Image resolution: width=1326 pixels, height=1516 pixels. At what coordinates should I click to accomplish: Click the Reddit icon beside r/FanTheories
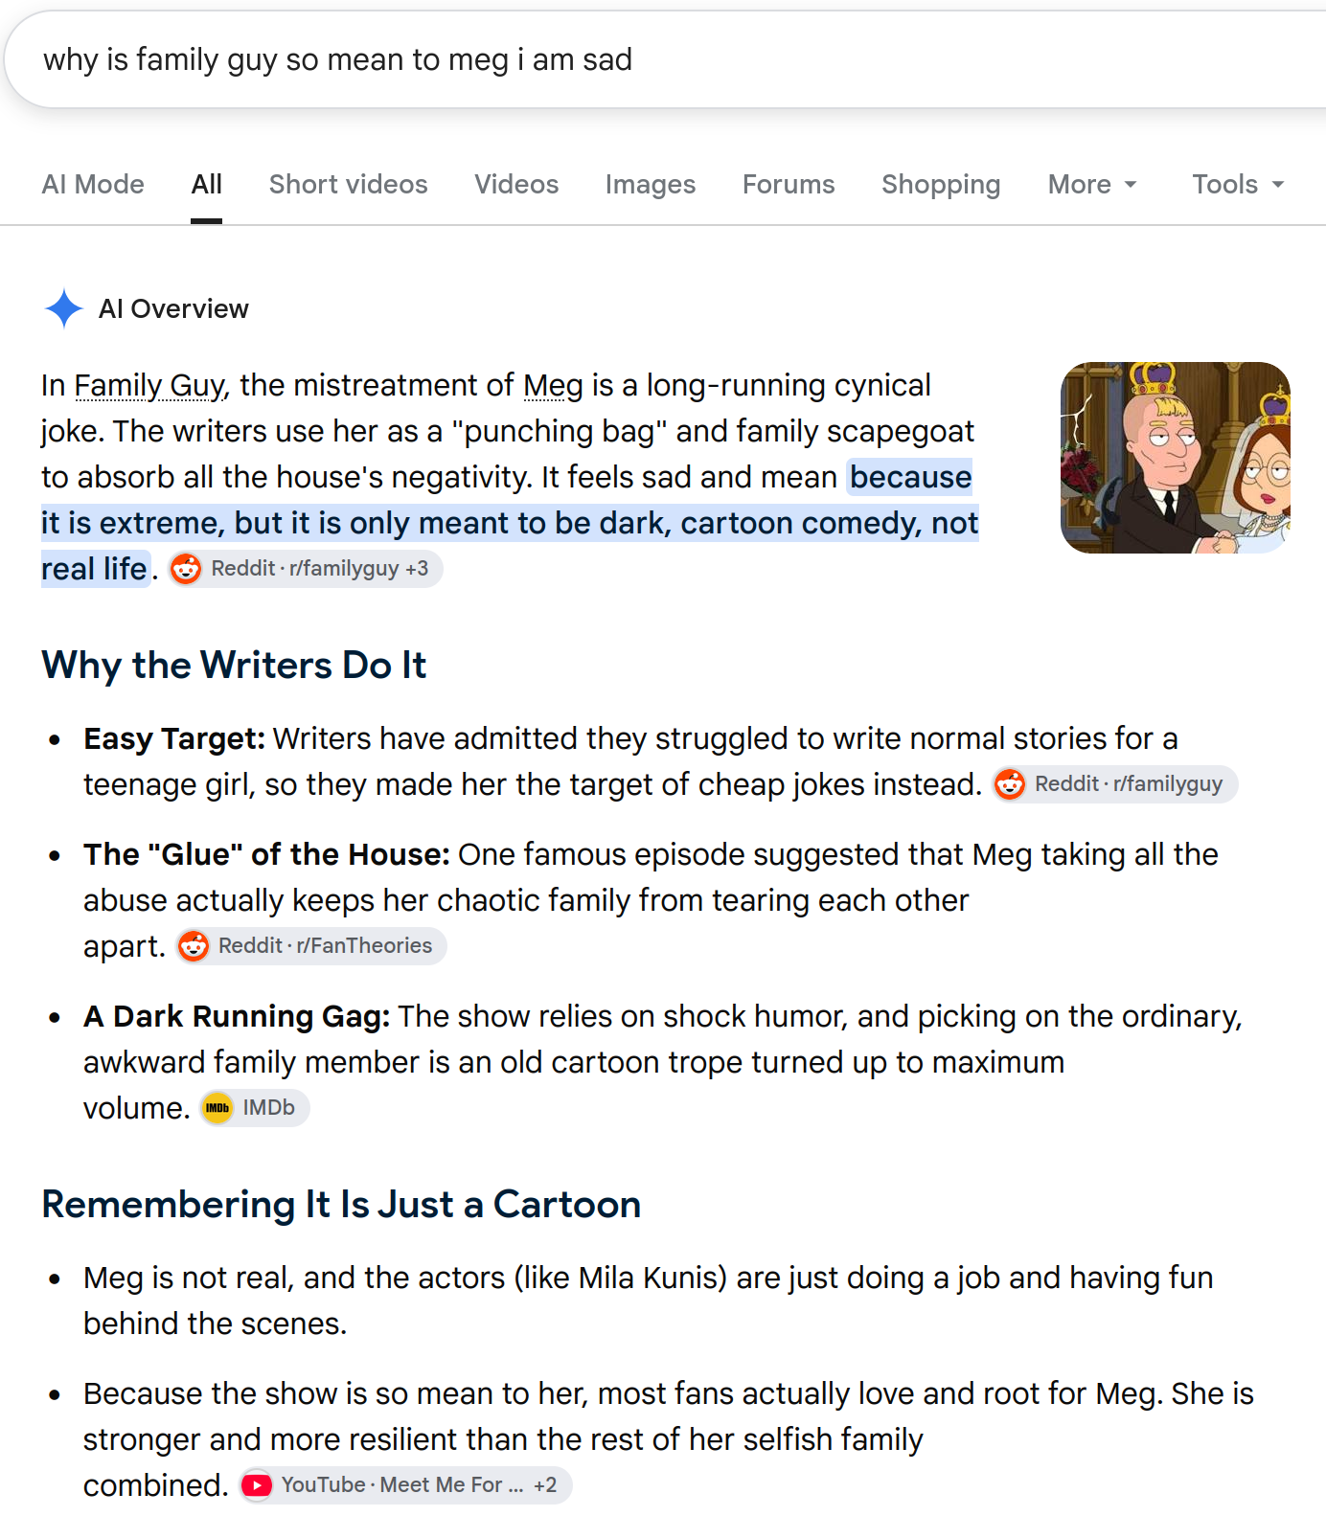tap(194, 946)
